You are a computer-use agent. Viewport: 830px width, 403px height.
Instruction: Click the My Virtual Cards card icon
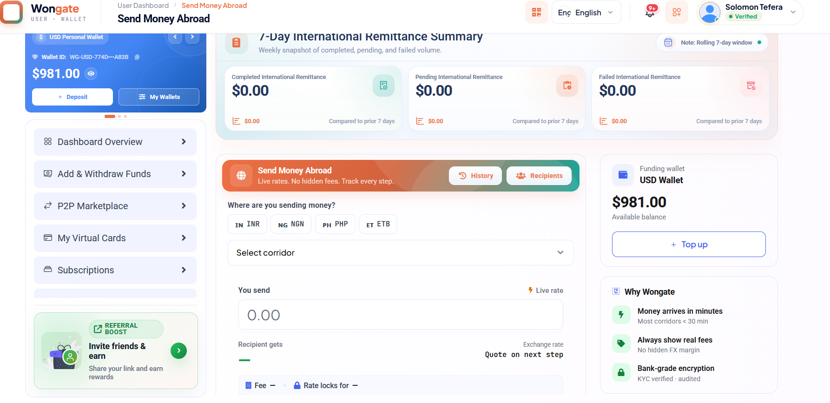48,238
